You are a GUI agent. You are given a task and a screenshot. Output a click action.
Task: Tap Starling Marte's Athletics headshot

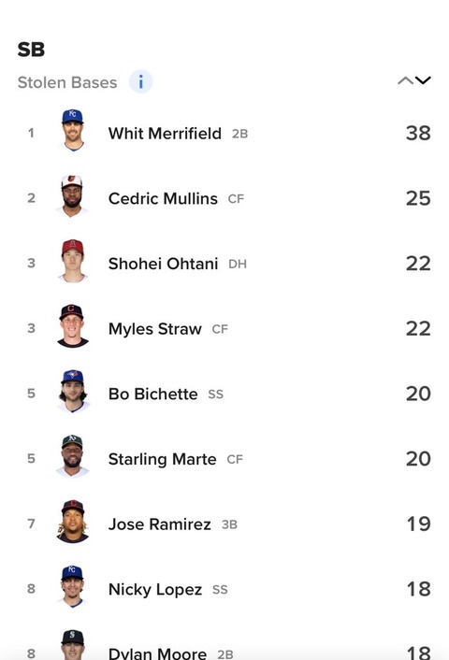click(x=72, y=456)
